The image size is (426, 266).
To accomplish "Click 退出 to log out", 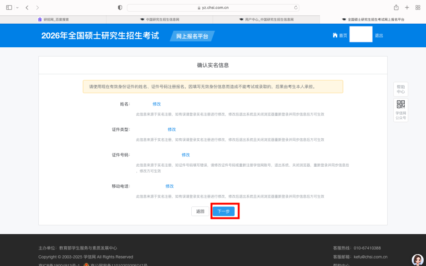I will click(x=379, y=35).
